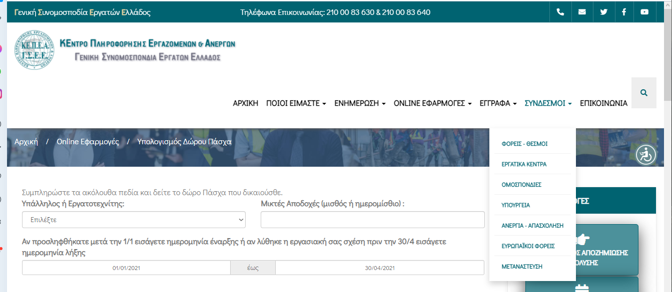This screenshot has height=292, width=672.
Task: Click the search magnifier icon
Action: pyautogui.click(x=644, y=93)
